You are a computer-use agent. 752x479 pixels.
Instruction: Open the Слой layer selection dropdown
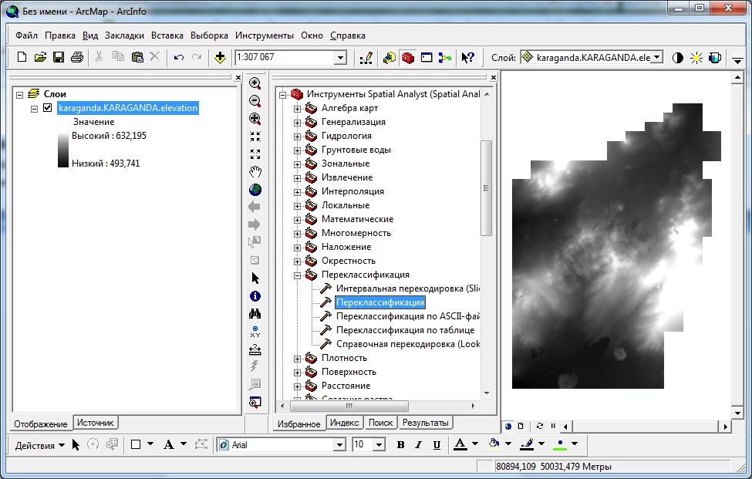pyautogui.click(x=658, y=58)
